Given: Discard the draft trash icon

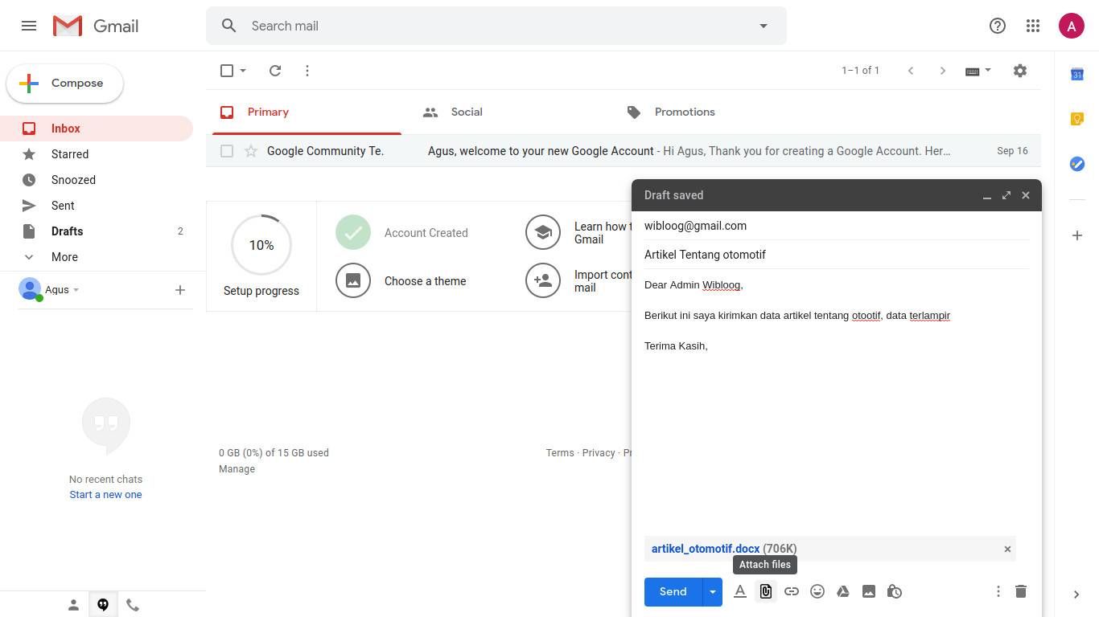Looking at the screenshot, I should click(1021, 591).
